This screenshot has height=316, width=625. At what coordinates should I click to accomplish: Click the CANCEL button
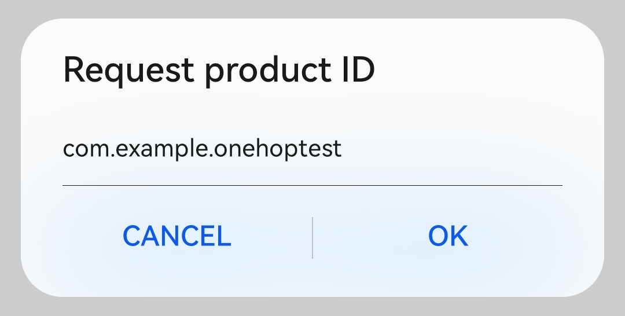pos(177,236)
